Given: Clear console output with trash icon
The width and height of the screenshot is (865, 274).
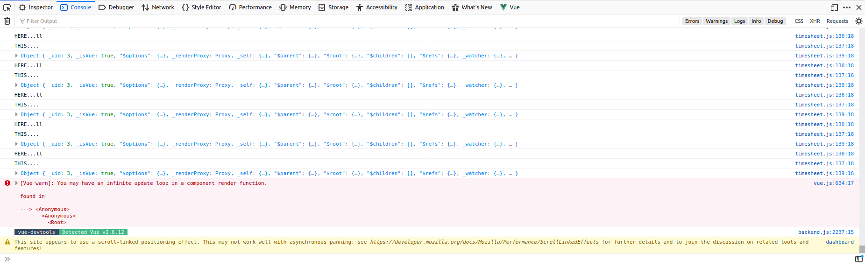Looking at the screenshot, I should tap(7, 21).
